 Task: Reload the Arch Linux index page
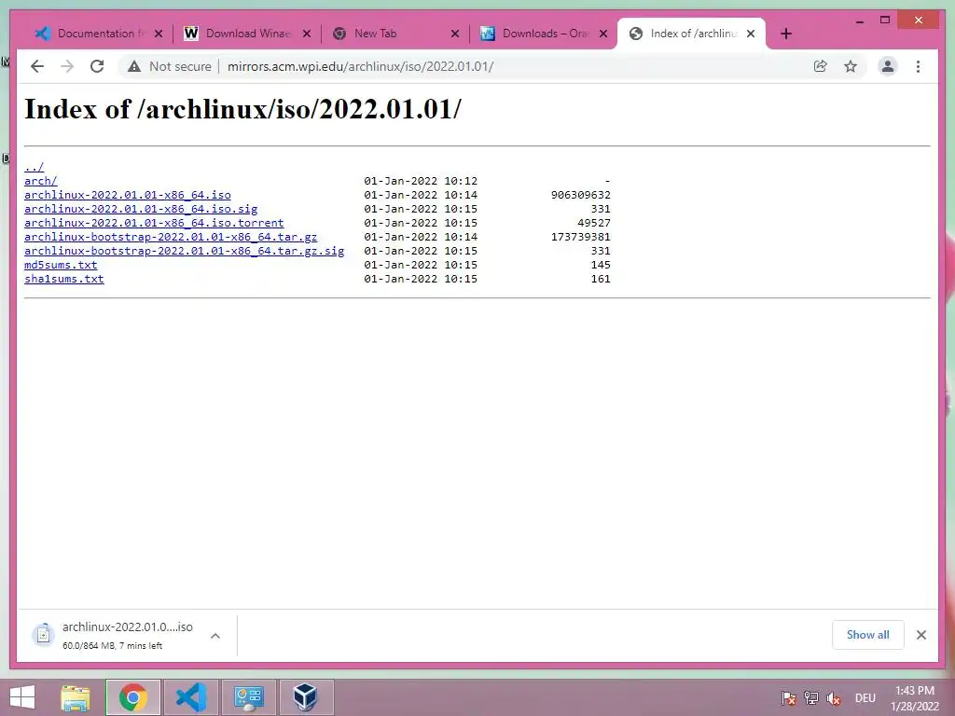pos(97,66)
